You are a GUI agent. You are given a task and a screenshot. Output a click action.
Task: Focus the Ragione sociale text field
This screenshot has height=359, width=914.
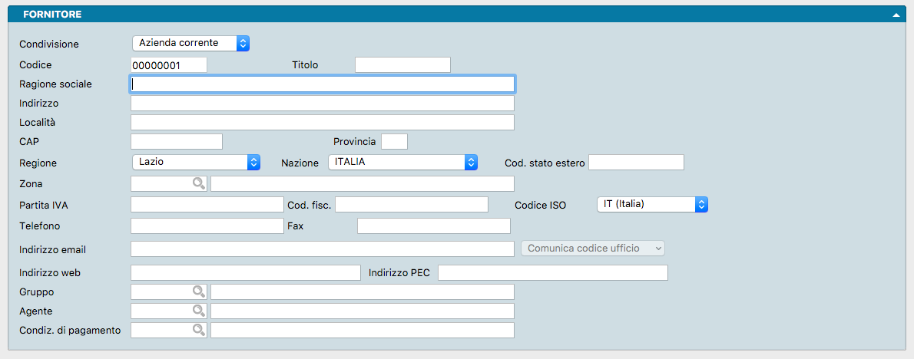tap(323, 84)
